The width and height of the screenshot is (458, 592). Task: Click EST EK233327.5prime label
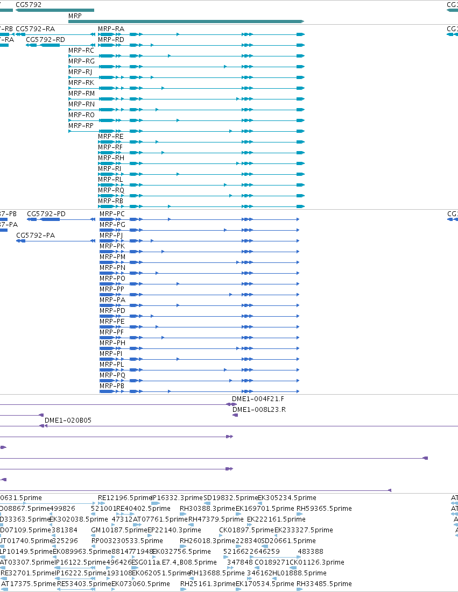[304, 530]
